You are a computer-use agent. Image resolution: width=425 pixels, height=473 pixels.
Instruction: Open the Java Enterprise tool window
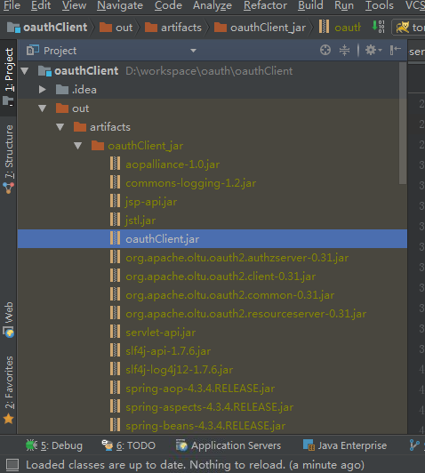[345, 445]
